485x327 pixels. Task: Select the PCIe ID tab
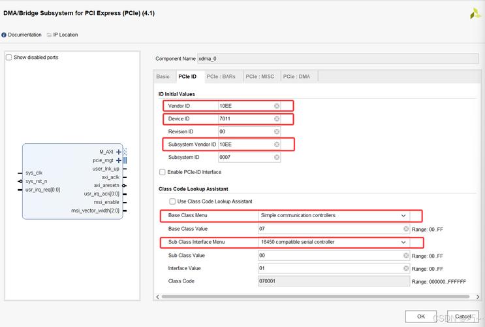point(187,77)
